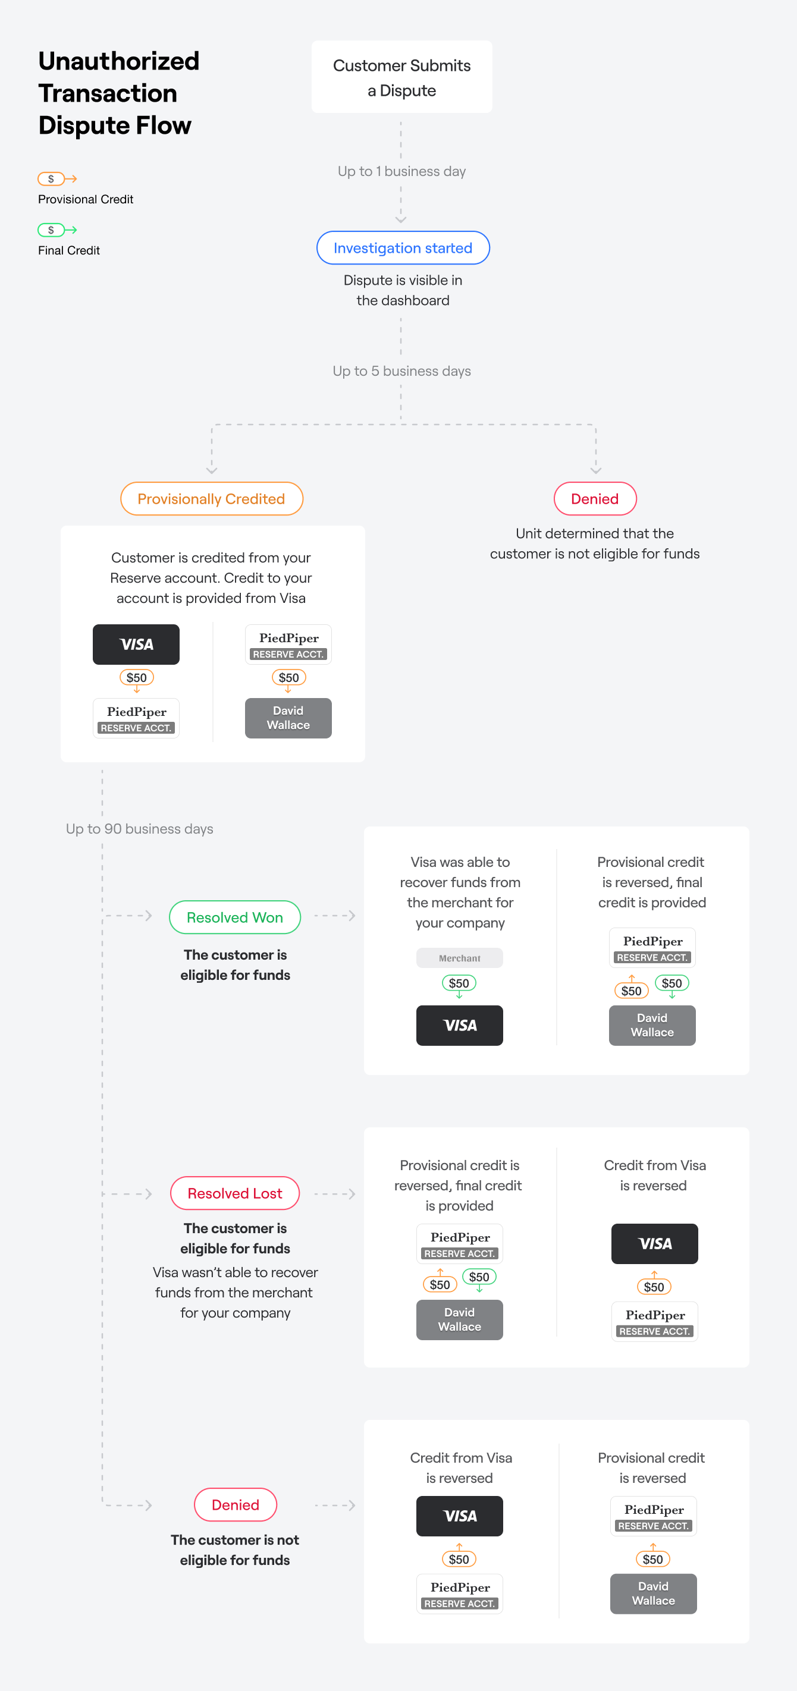Select the Investigation started status pill
The width and height of the screenshot is (797, 1691).
pos(403,247)
